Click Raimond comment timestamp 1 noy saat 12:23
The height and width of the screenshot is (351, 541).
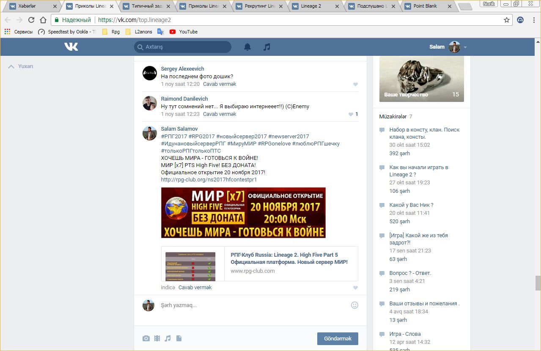click(x=180, y=114)
